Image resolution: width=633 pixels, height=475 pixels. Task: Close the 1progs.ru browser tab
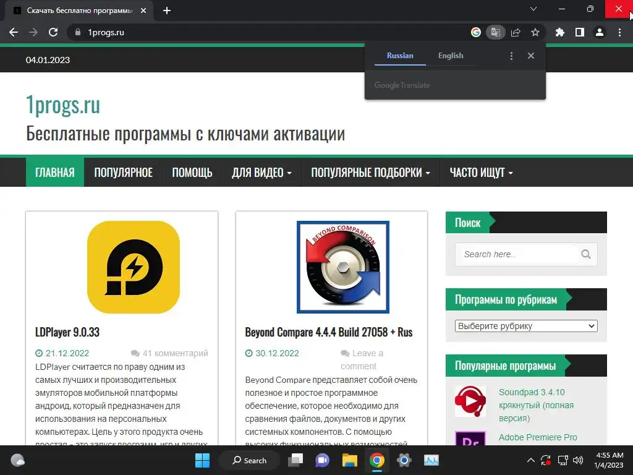(143, 11)
